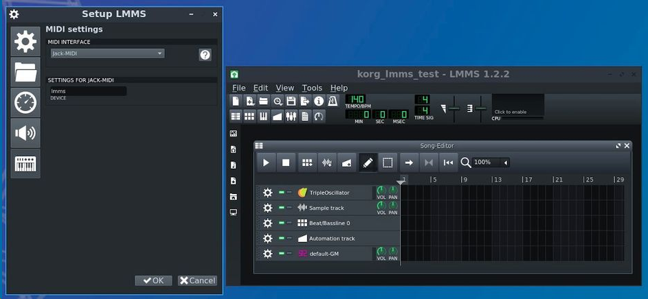
Task: Toggle auto-scrolling arrow in Song-Editor
Action: (x=409, y=163)
